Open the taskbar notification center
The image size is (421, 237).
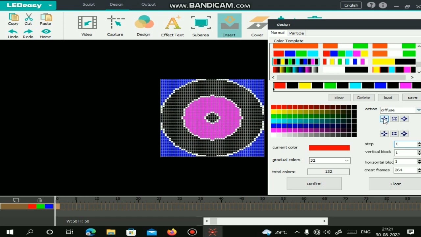pyautogui.click(x=410, y=232)
